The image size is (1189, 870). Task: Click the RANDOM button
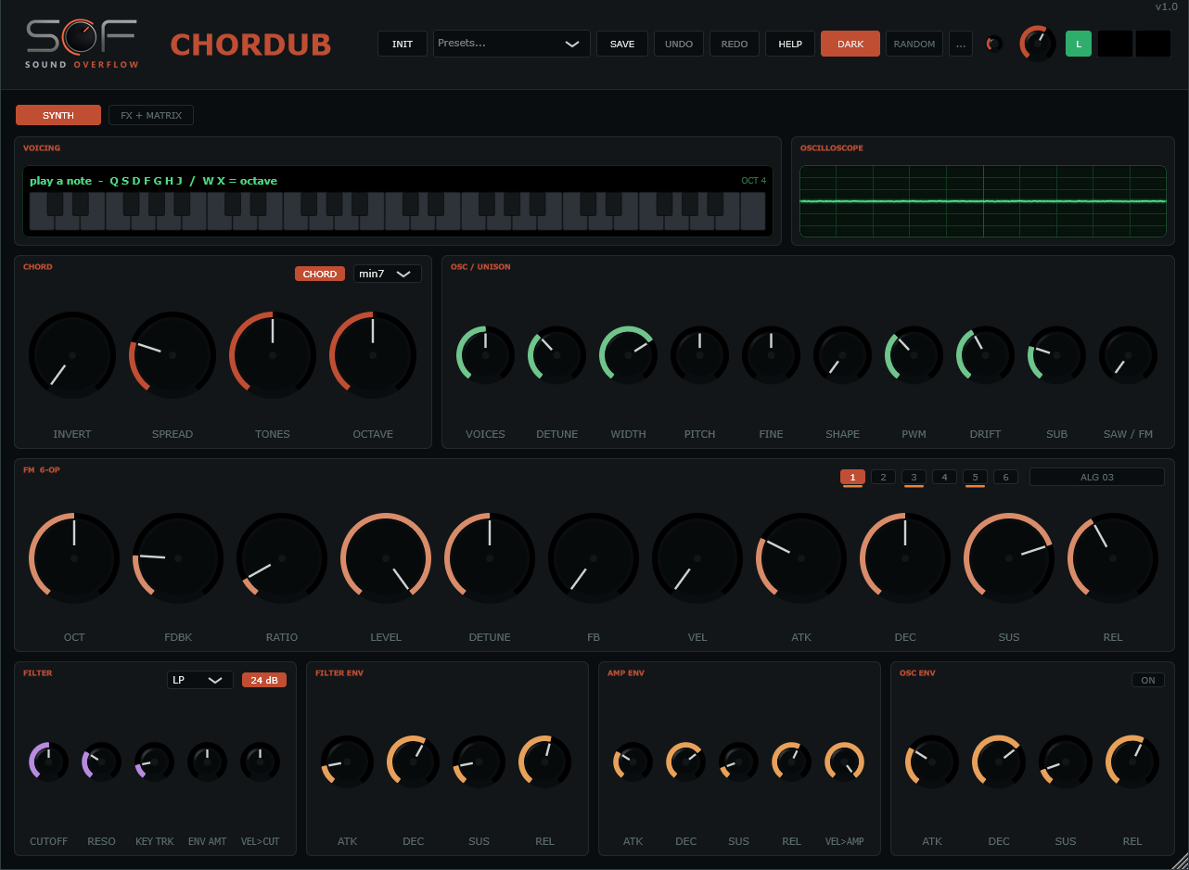(914, 44)
